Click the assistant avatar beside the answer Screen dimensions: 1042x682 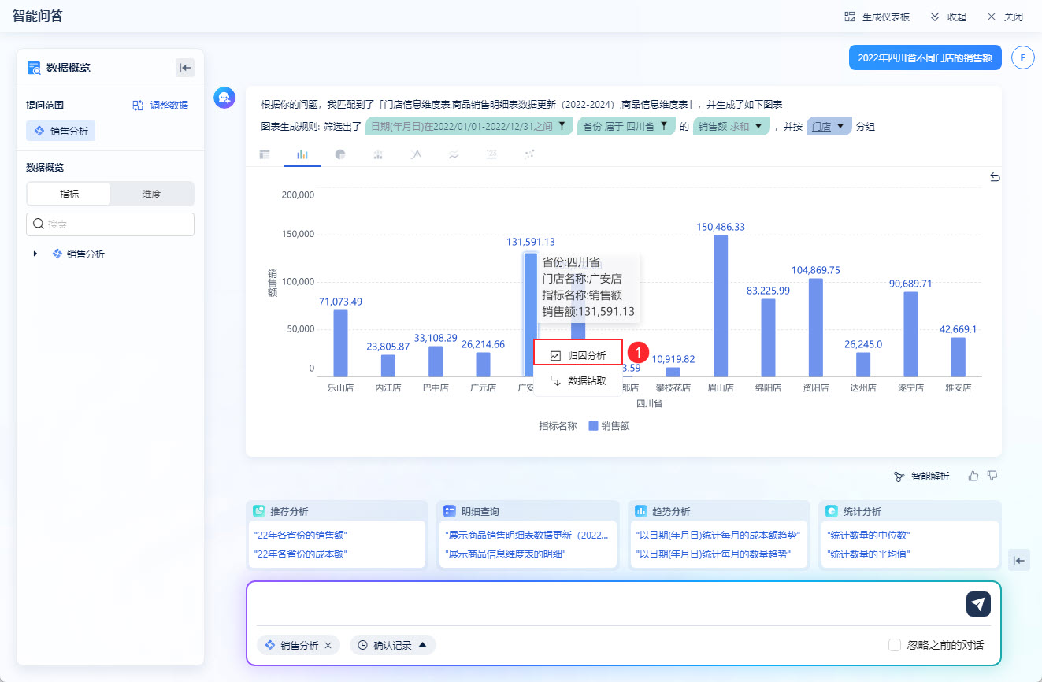[224, 98]
